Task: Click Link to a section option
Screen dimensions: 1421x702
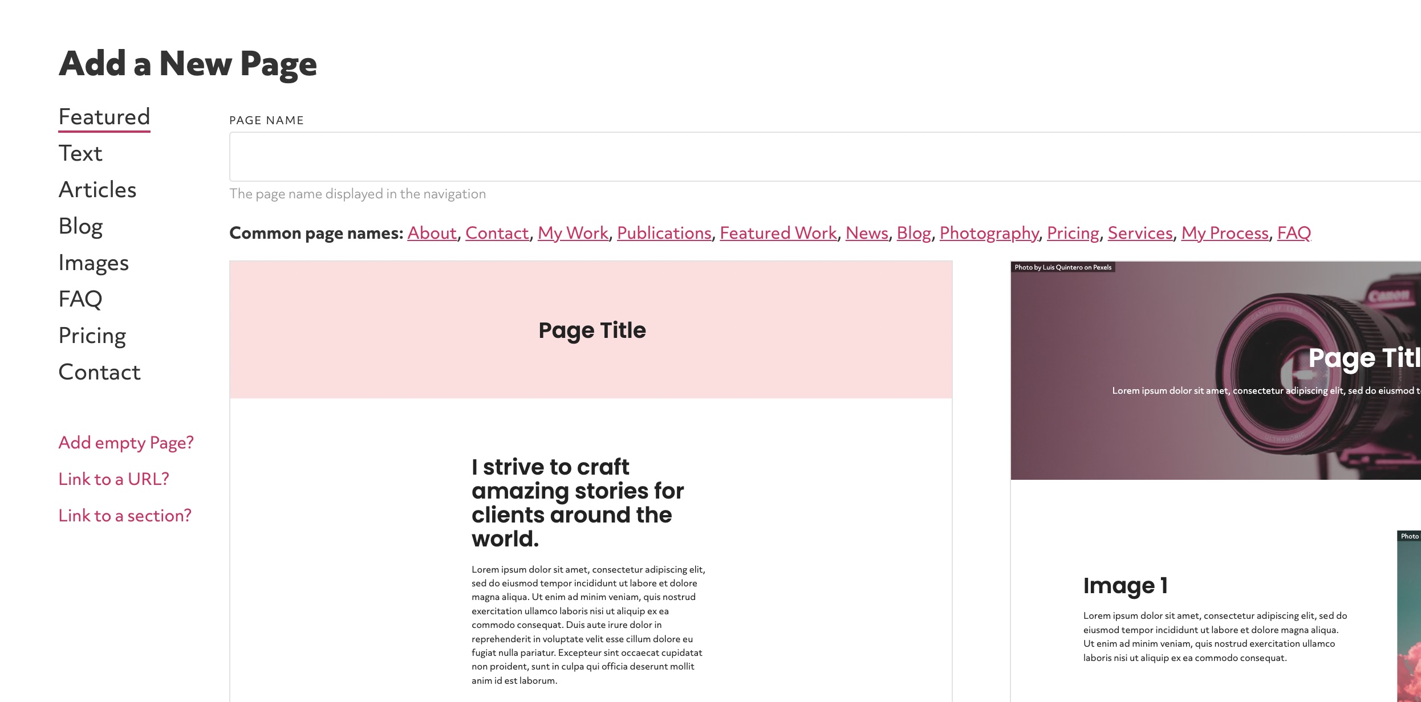Action: point(125,516)
